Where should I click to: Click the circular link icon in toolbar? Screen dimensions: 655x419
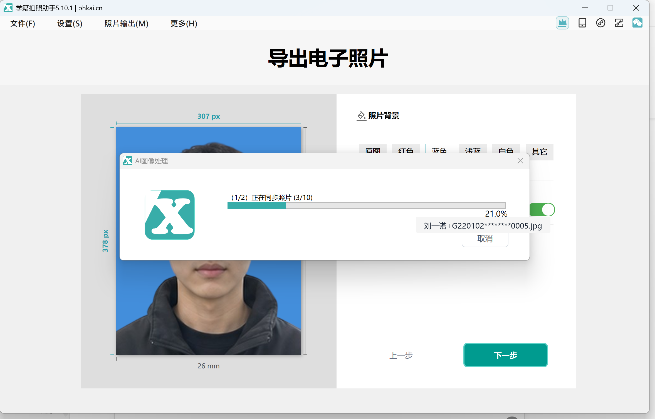(x=601, y=23)
